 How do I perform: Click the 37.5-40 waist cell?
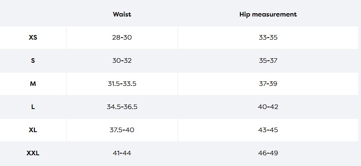coord(122,130)
